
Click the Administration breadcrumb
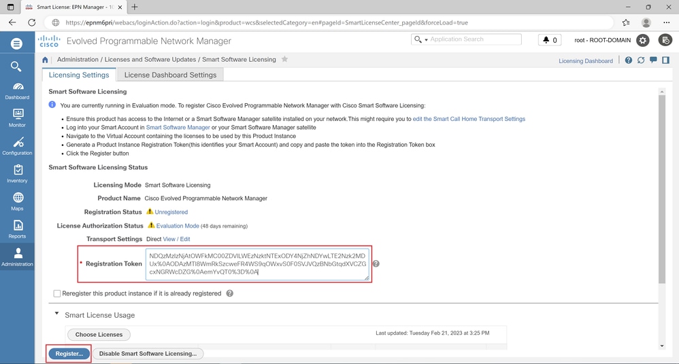78,59
